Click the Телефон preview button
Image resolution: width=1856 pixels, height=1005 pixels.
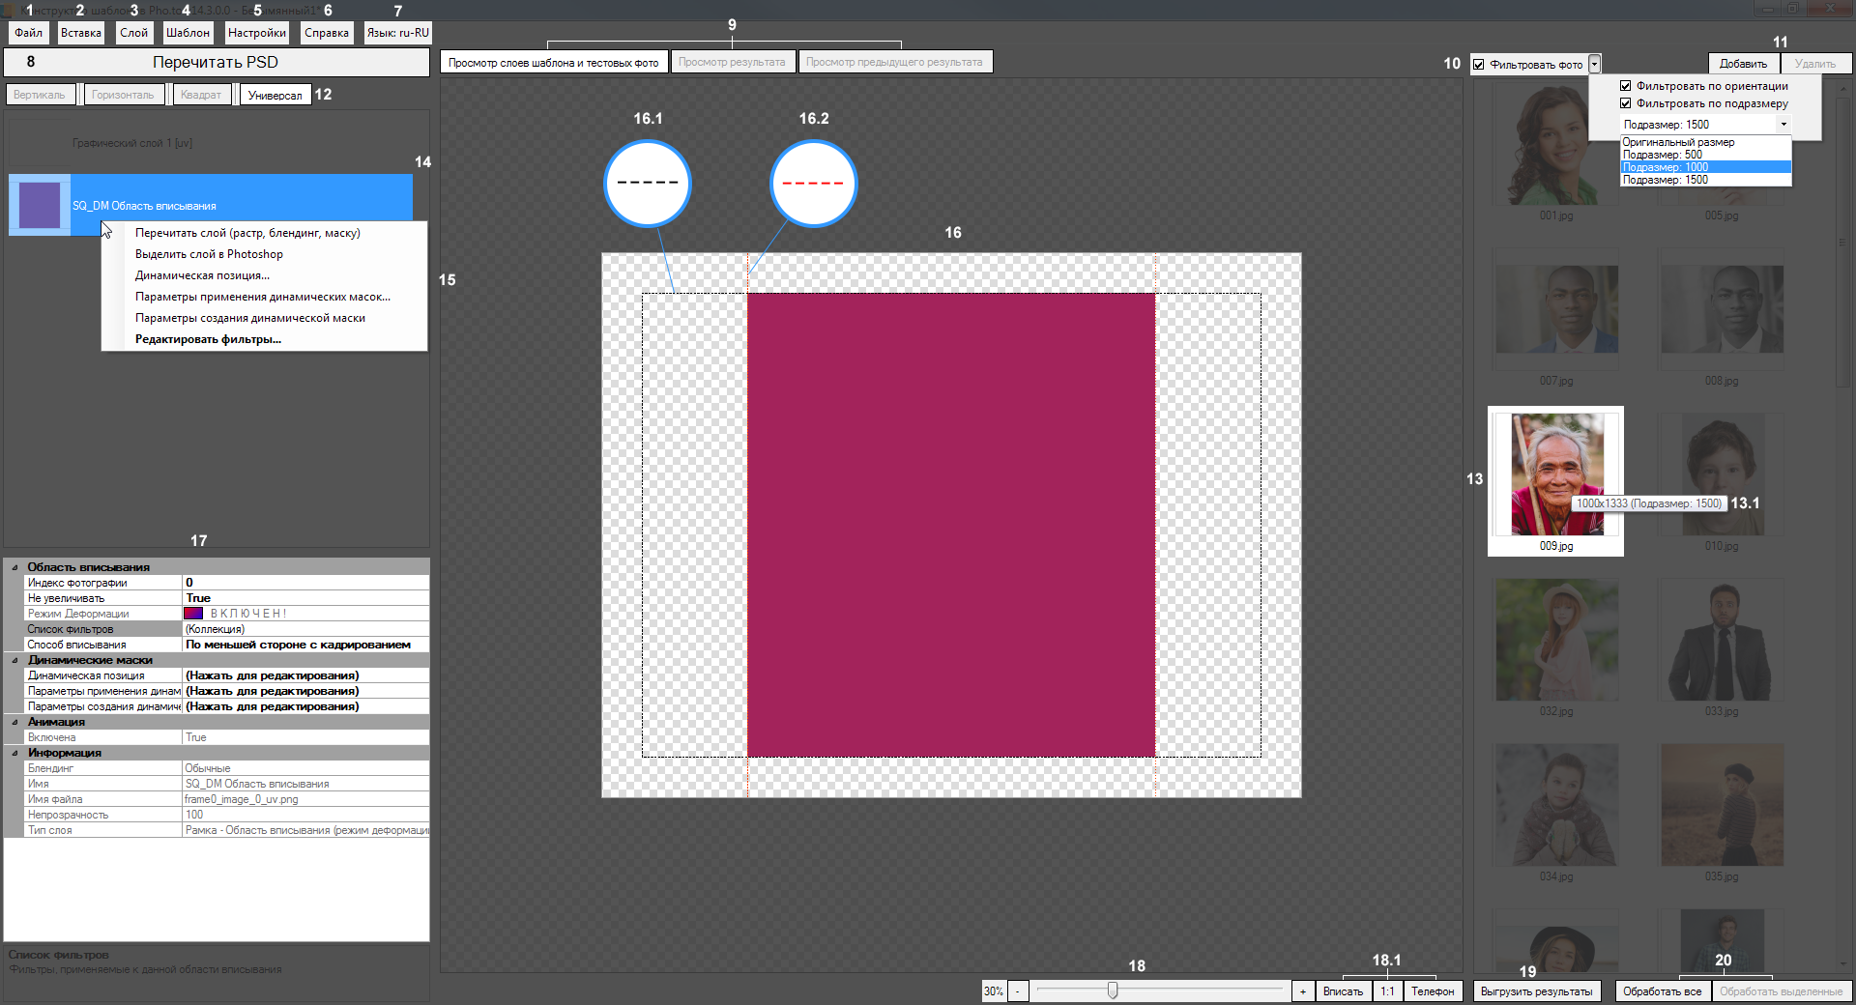[1433, 991]
